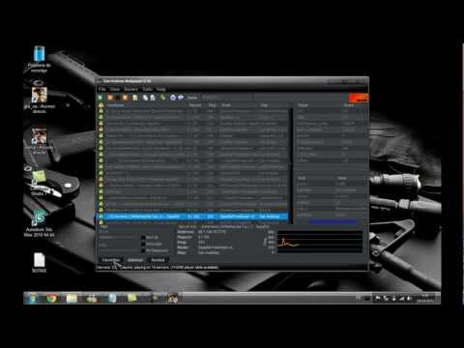Viewport: 464px width, 348px height.
Task: Open the Tools menu
Action: pyautogui.click(x=148, y=89)
